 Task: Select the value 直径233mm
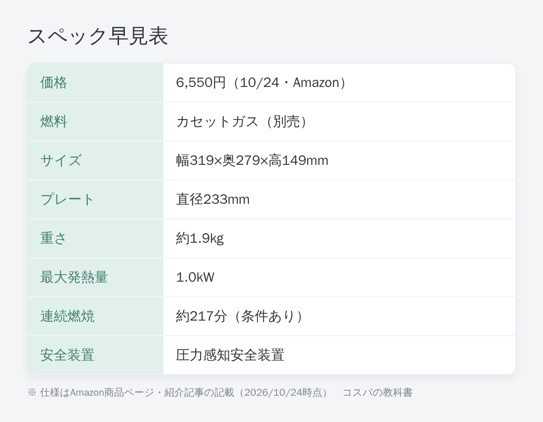click(x=213, y=199)
